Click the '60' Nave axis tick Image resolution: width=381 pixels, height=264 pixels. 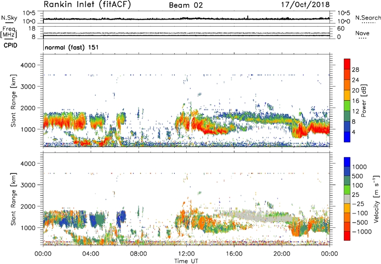341,29
